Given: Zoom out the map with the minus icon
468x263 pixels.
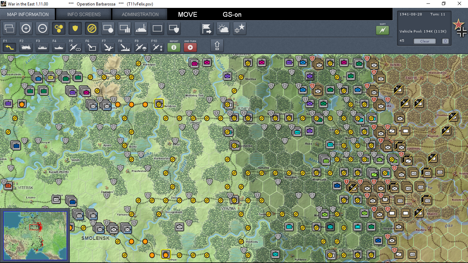Looking at the screenshot, I should pyautogui.click(x=42, y=29).
